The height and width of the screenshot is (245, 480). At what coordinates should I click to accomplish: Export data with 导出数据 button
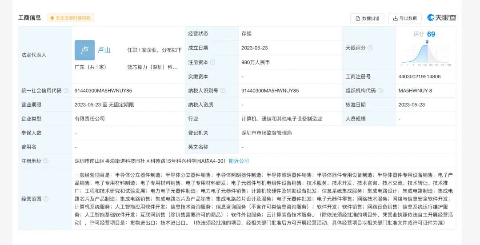point(405,18)
